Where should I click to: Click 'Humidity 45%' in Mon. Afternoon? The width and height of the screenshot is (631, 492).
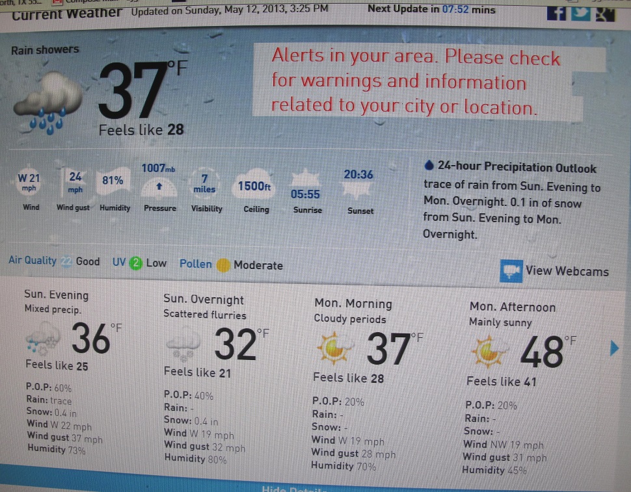coord(494,469)
